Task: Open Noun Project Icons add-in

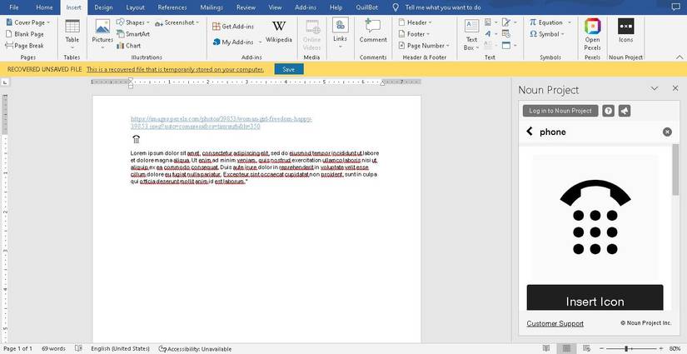Action: point(625,31)
